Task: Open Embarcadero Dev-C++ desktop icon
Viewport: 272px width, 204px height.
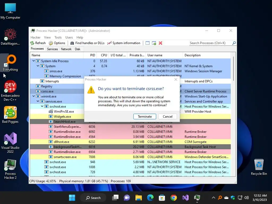Action: click(10, 91)
